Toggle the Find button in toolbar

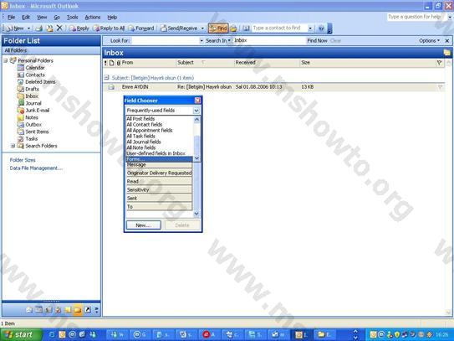tap(218, 28)
